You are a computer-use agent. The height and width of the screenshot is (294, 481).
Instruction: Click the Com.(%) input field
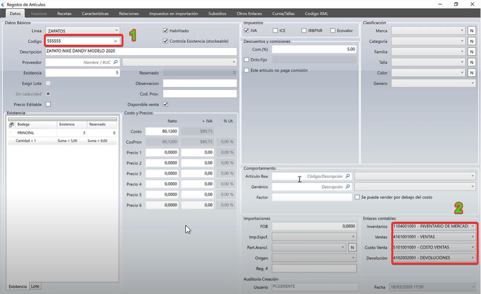click(x=314, y=49)
